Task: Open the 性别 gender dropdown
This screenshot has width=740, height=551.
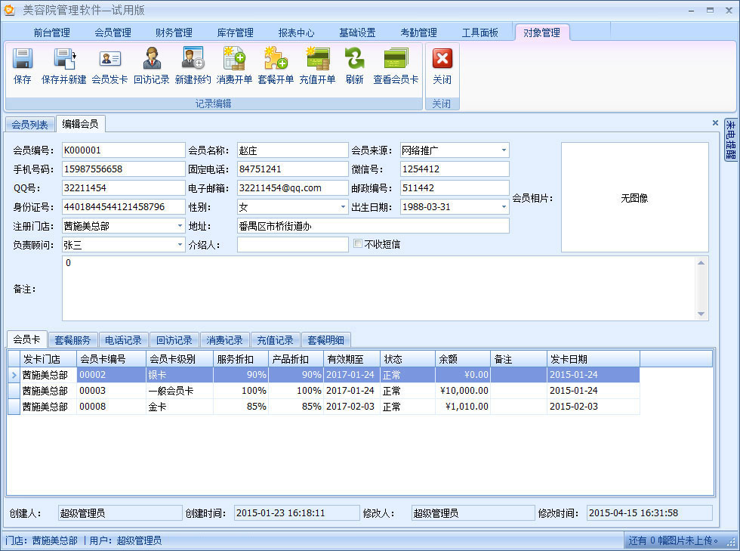Action: point(342,207)
